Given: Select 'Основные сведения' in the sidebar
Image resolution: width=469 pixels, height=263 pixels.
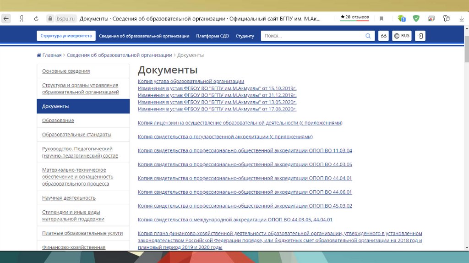Looking at the screenshot, I should pyautogui.click(x=66, y=71).
